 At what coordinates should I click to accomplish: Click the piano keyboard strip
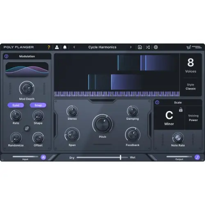coord(117,94)
